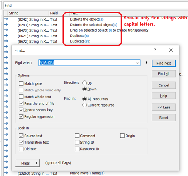188x176 pixels.
Task: Close the Find dialog with the X
Action: 171,50
